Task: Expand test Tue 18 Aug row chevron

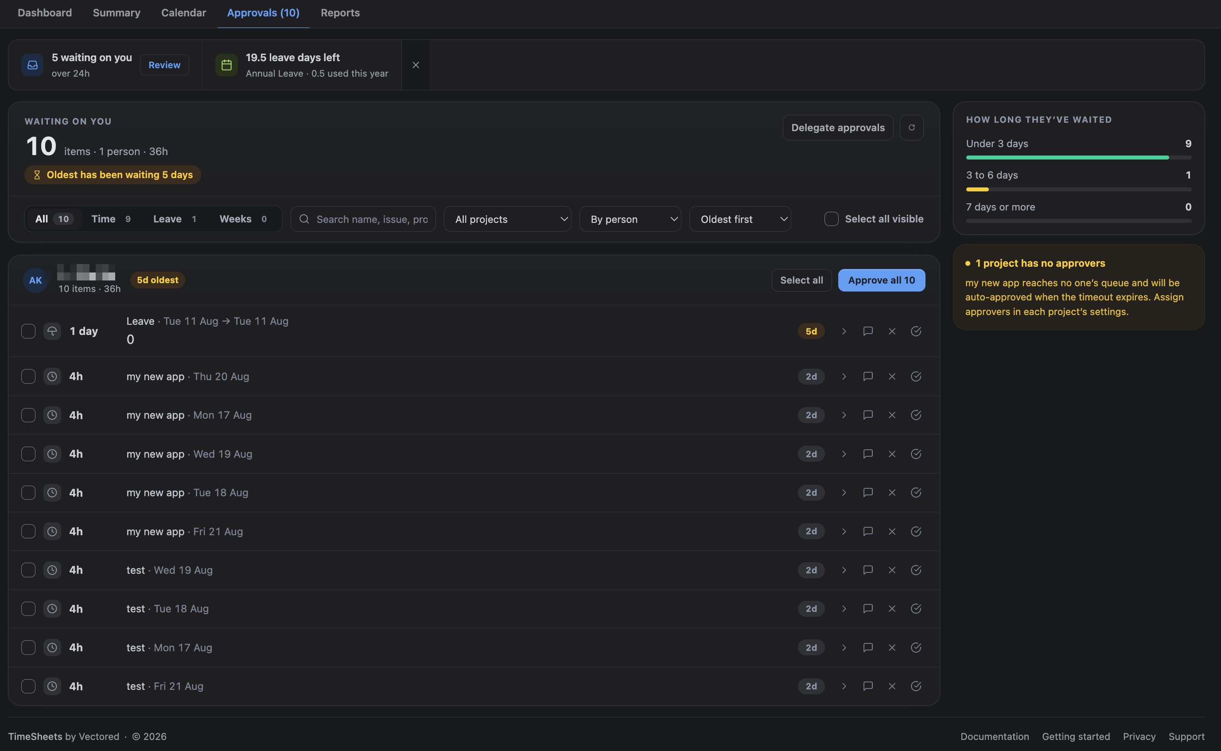Action: [x=844, y=609]
